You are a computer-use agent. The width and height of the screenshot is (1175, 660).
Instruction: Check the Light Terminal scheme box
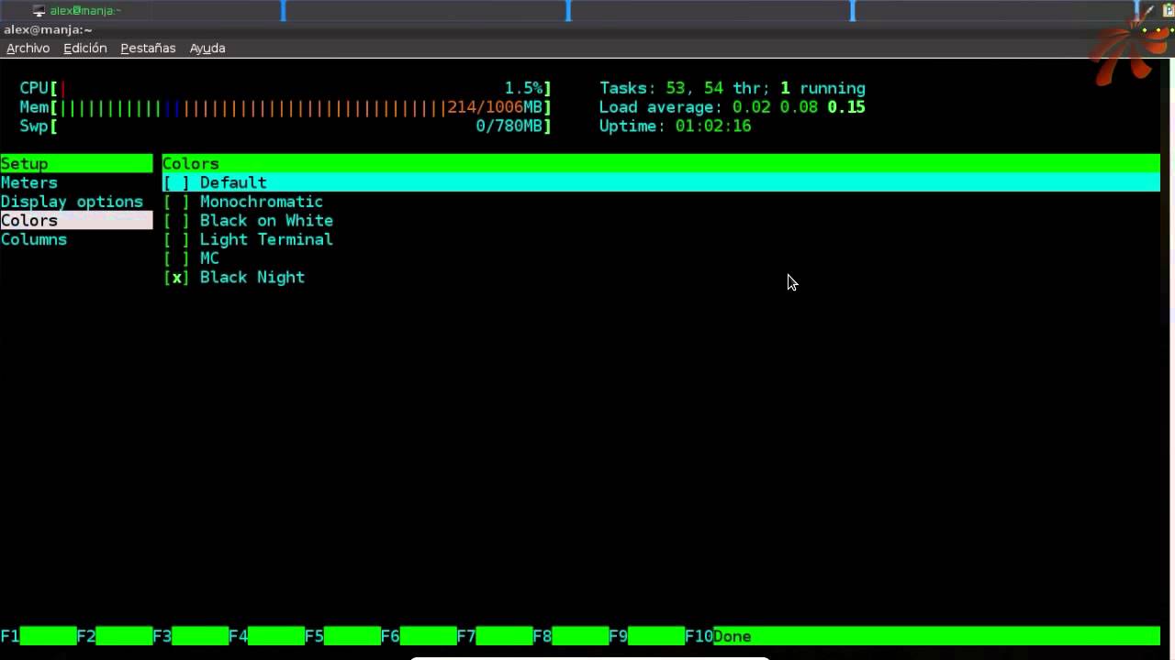[176, 239]
